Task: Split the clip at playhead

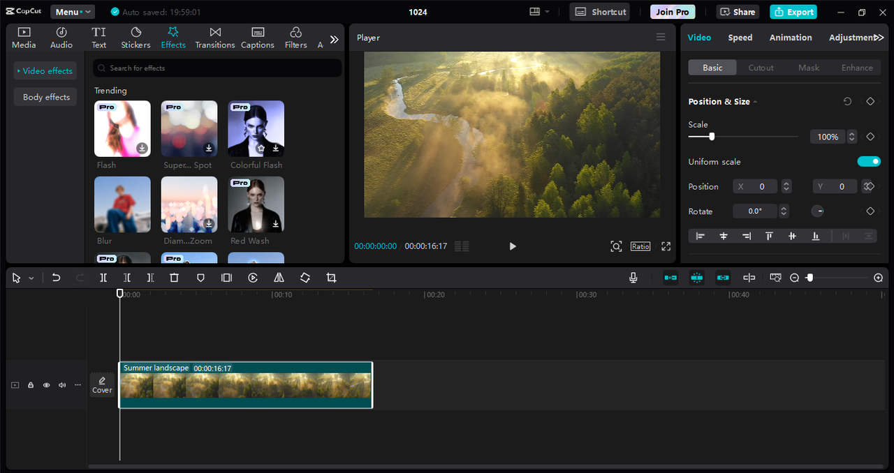Action: [x=103, y=278]
